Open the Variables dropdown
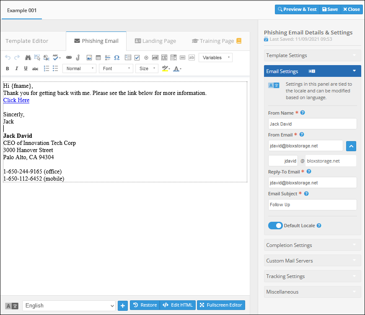The width and height of the screenshot is (365, 315). coord(215,58)
